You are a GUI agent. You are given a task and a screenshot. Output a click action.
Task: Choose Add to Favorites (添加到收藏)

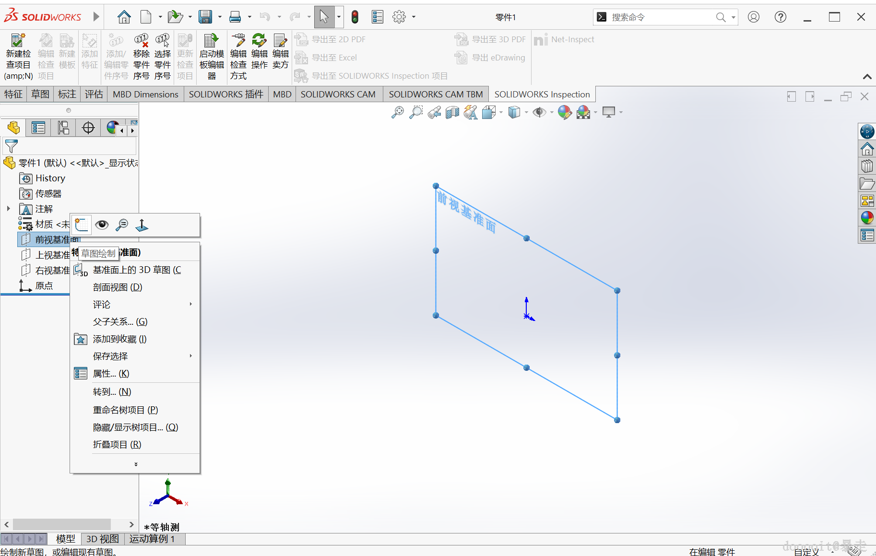(136, 339)
